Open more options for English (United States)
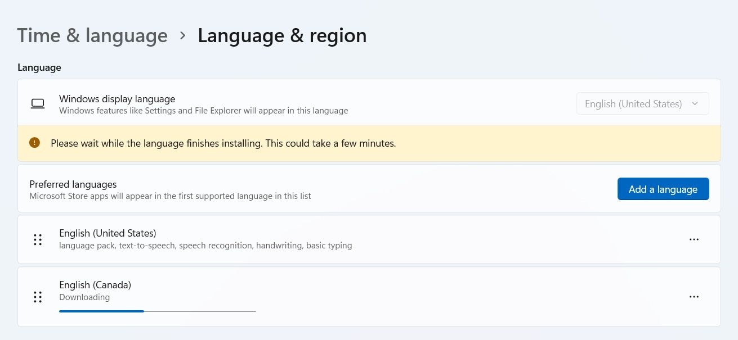This screenshot has width=738, height=340. (694, 239)
